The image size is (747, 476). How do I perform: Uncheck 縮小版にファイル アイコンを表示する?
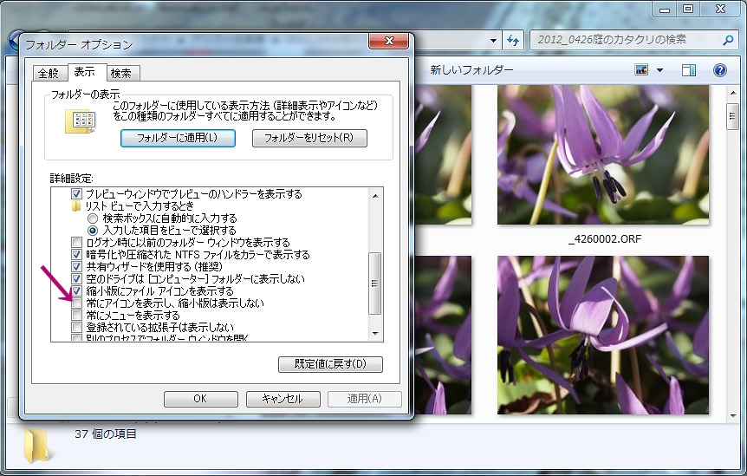(77, 291)
